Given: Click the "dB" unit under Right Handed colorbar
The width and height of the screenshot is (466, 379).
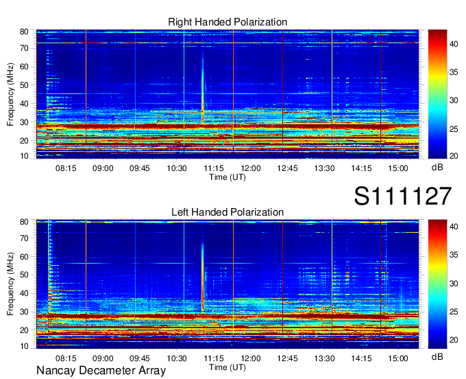Looking at the screenshot, I should pyautogui.click(x=437, y=168).
